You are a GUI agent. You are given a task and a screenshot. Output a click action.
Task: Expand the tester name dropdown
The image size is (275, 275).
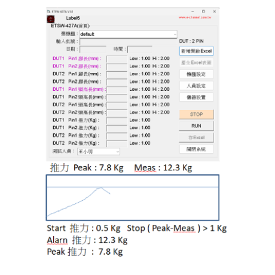[x=118, y=152]
